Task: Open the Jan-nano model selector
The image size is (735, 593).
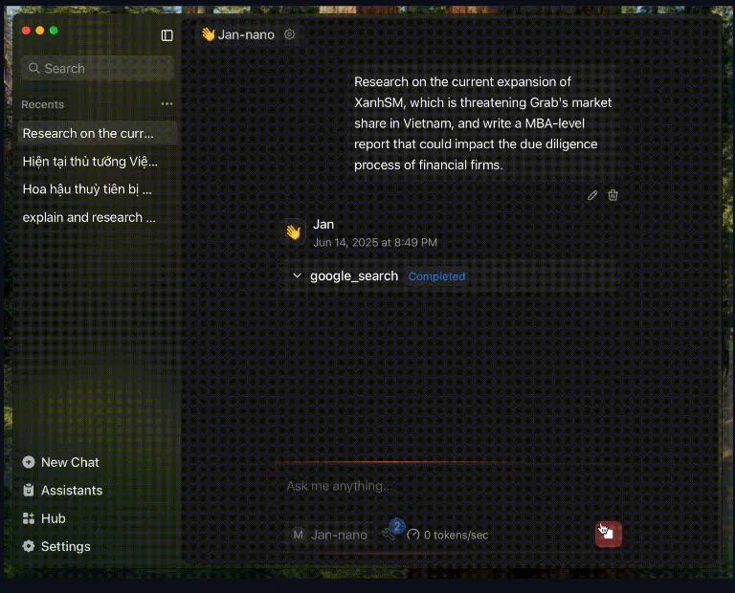Action: click(x=329, y=535)
